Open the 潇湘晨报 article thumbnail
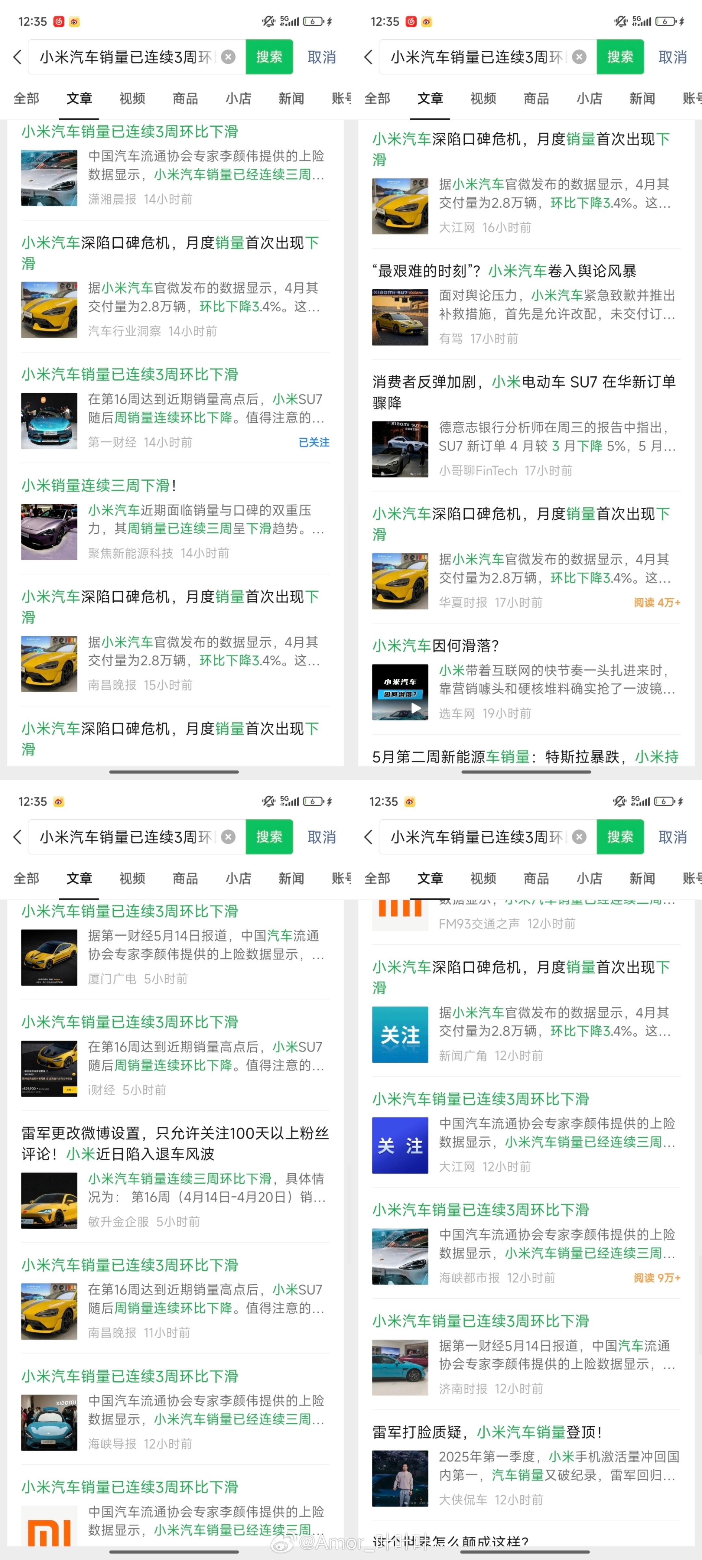The image size is (702, 1560). point(49,178)
